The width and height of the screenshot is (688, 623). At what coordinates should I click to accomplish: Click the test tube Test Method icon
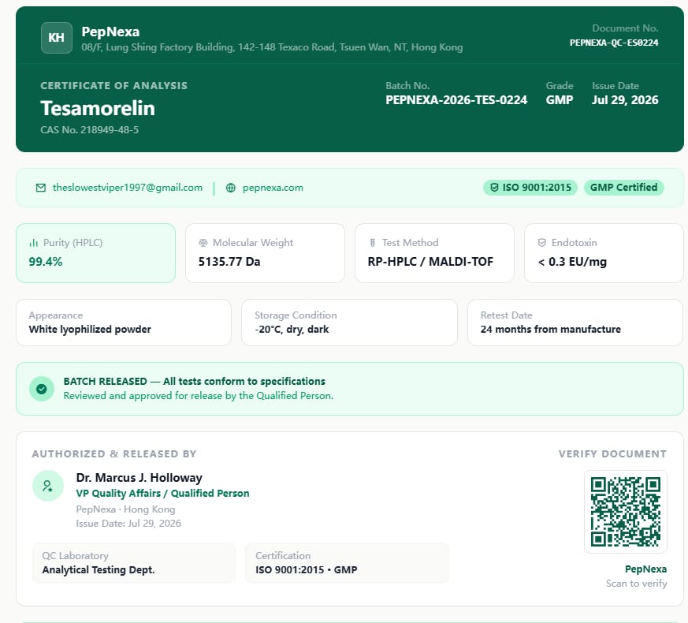(x=373, y=243)
